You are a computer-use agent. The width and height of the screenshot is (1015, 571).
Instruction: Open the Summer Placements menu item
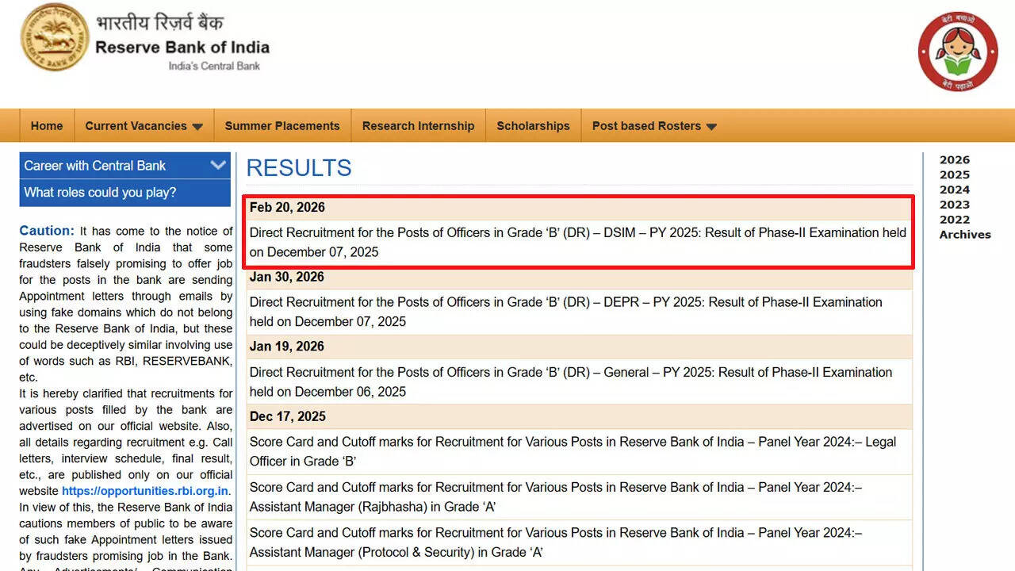[282, 126]
